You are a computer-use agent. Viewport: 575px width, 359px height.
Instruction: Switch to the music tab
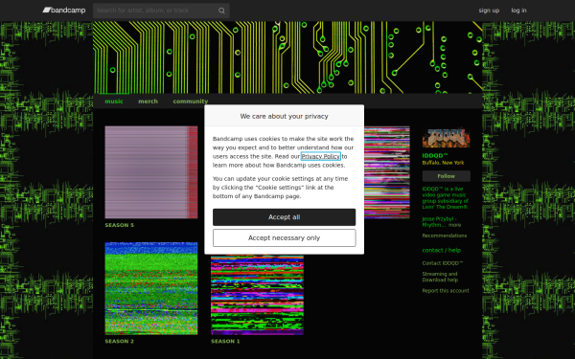pyautogui.click(x=114, y=101)
